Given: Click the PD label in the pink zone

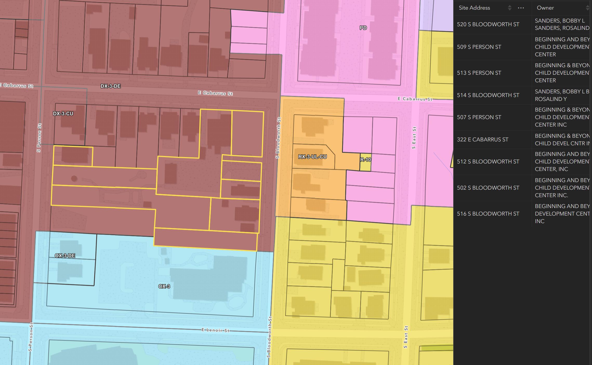Looking at the screenshot, I should pyautogui.click(x=363, y=28).
